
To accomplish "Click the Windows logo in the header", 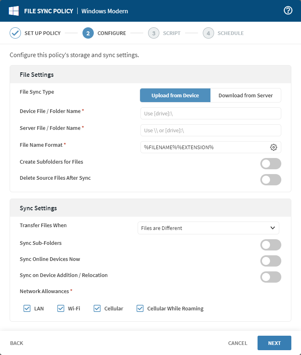I will pyautogui.click(x=14, y=10).
